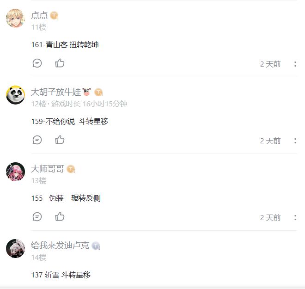Viewport: 305px width, 289px height.
Task: Reply to 大胡子放牛娃's 12楼 comment
Action: 37,140
